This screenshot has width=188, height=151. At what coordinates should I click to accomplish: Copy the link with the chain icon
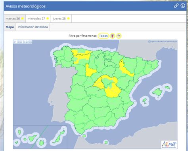coord(176,6)
